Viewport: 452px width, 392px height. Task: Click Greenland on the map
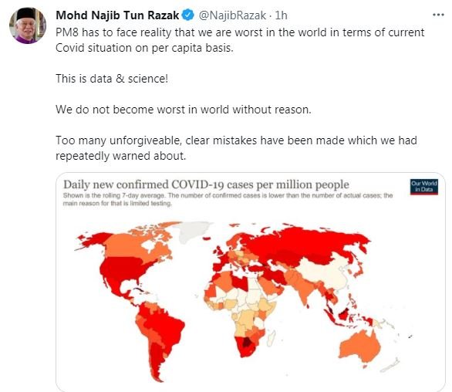[192, 231]
